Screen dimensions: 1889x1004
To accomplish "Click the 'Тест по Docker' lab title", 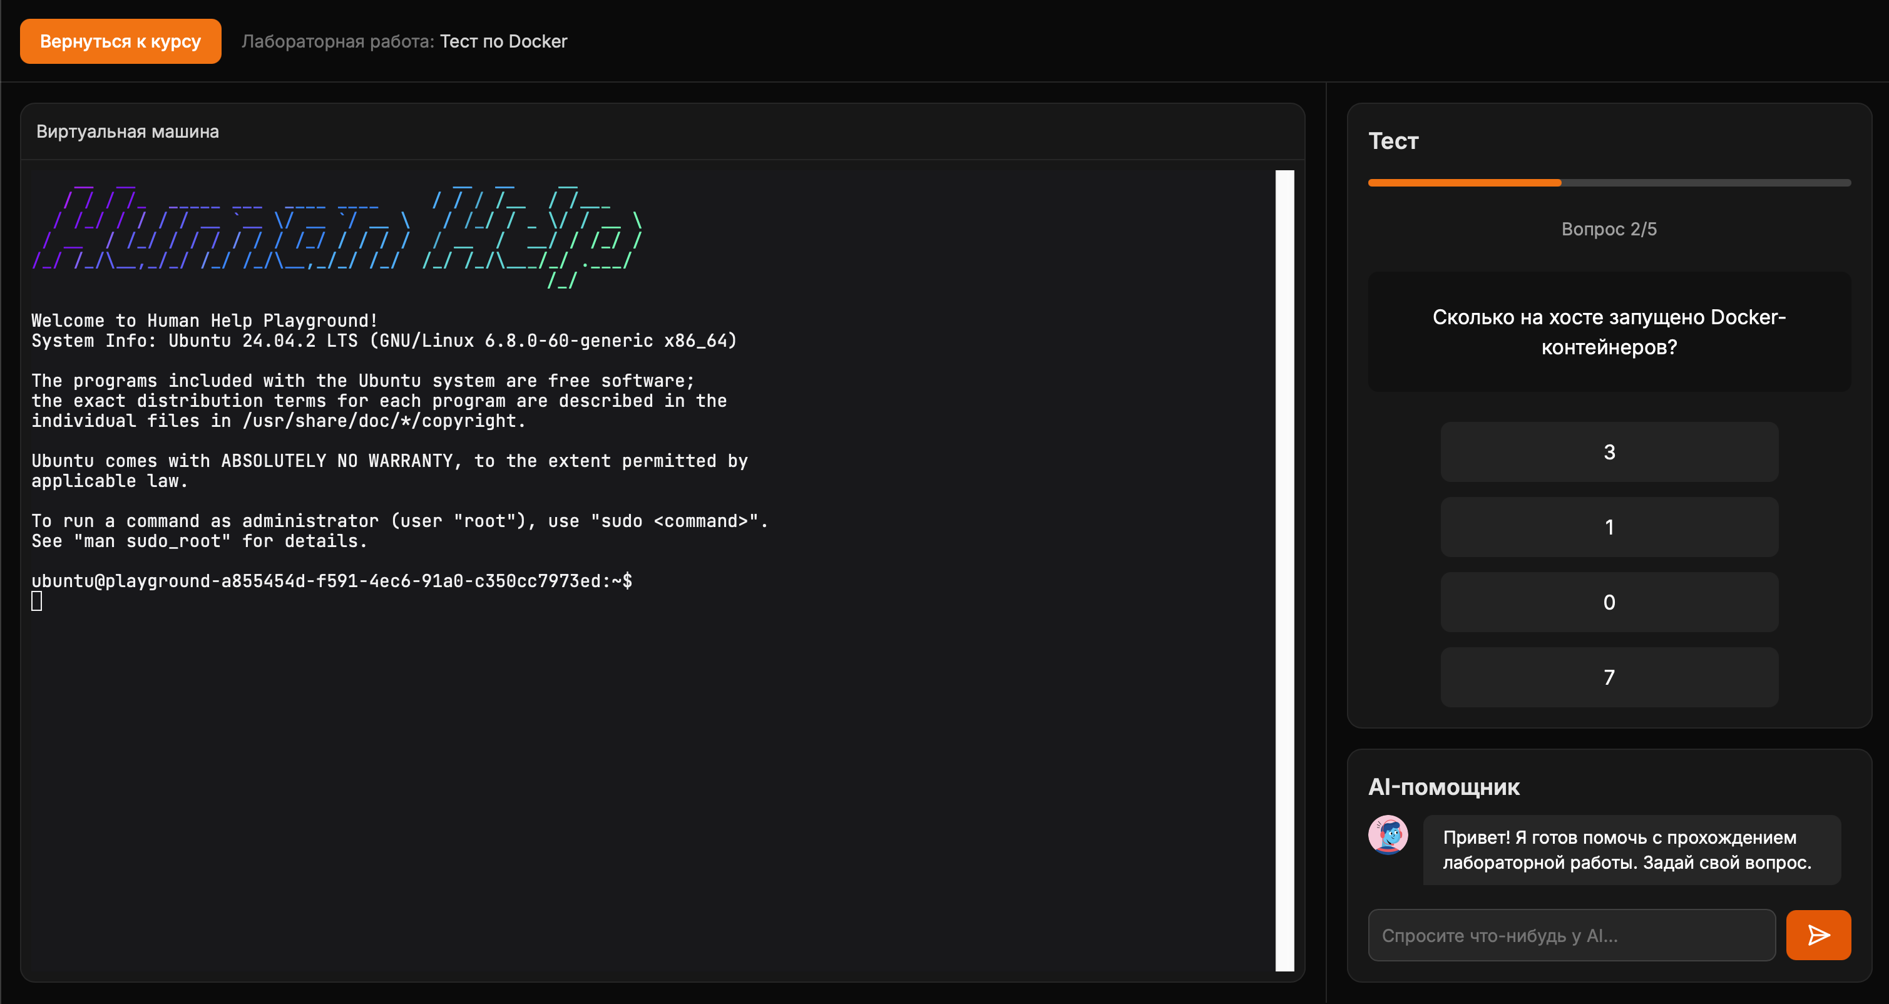I will [x=504, y=41].
